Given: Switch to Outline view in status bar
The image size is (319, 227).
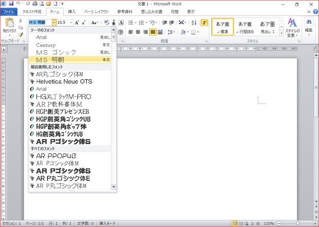Looking at the screenshot, I should coord(252,223).
